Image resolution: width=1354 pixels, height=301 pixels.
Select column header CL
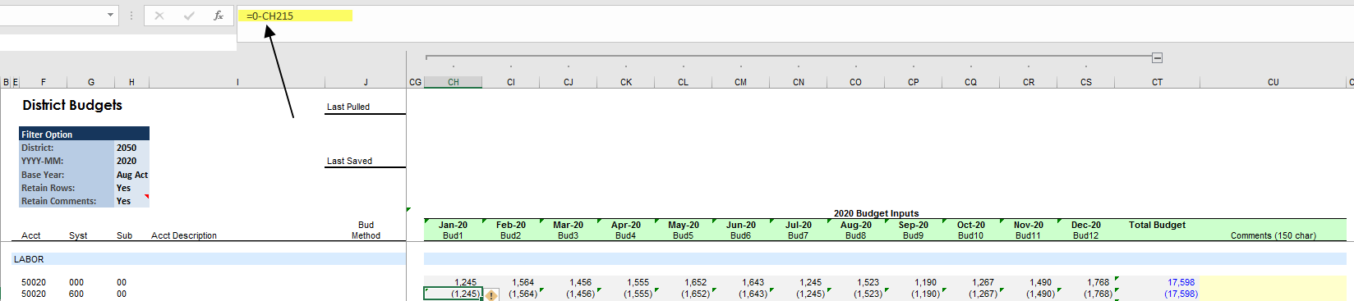(x=684, y=82)
